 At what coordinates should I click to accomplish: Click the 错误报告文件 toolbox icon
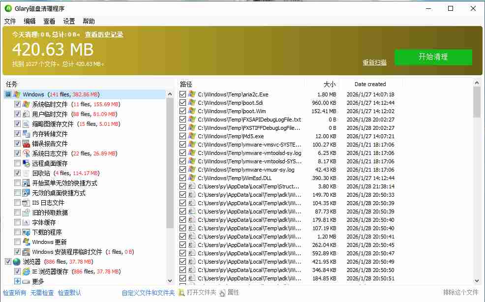pos(26,144)
